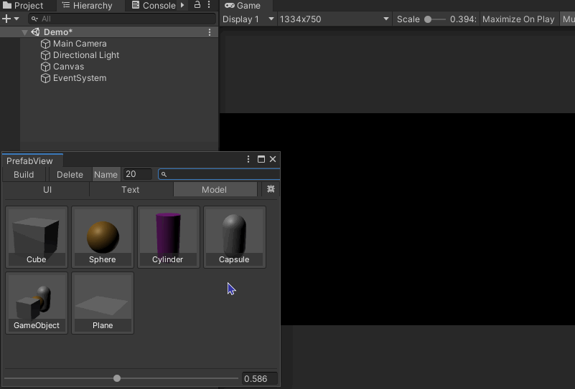This screenshot has width=575, height=389.
Task: Click the cube icon beside Canvas
Action: point(45,67)
